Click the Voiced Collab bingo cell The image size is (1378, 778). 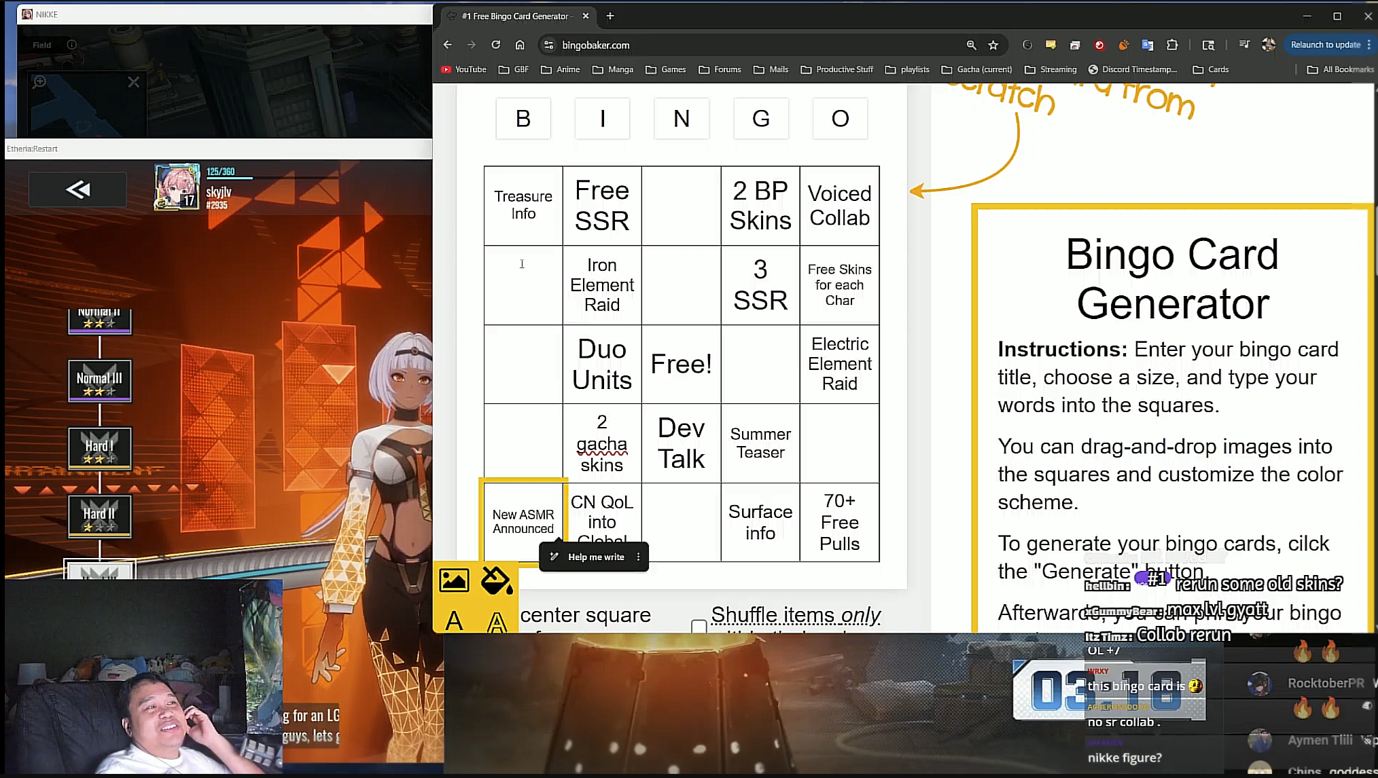point(840,205)
